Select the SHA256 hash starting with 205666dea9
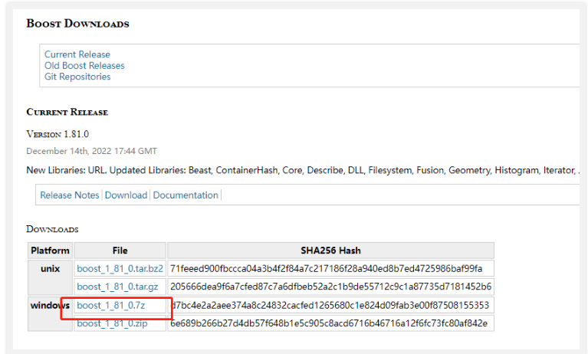The height and width of the screenshot is (354, 588). coord(330,287)
